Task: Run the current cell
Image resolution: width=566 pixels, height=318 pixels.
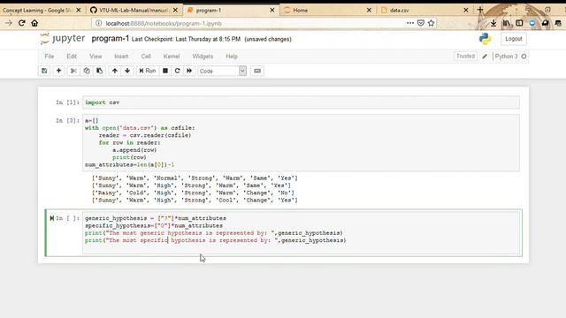Action: coord(148,71)
